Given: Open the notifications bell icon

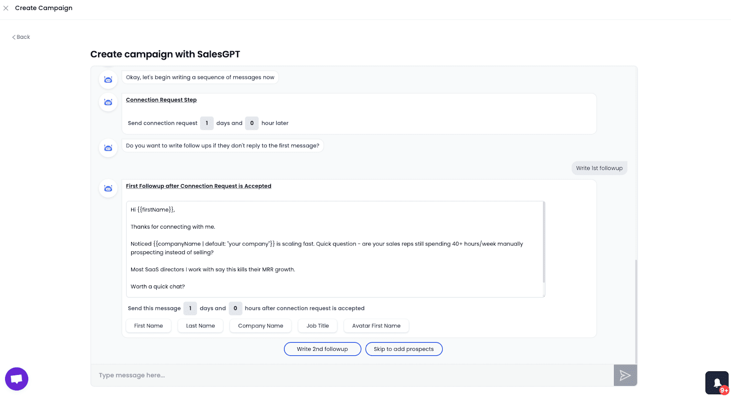Looking at the screenshot, I should (x=717, y=383).
